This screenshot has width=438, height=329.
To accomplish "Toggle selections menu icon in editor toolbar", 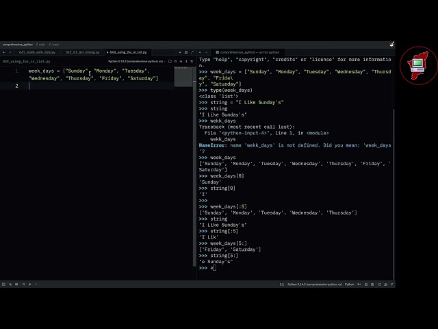I will pos(186,61).
